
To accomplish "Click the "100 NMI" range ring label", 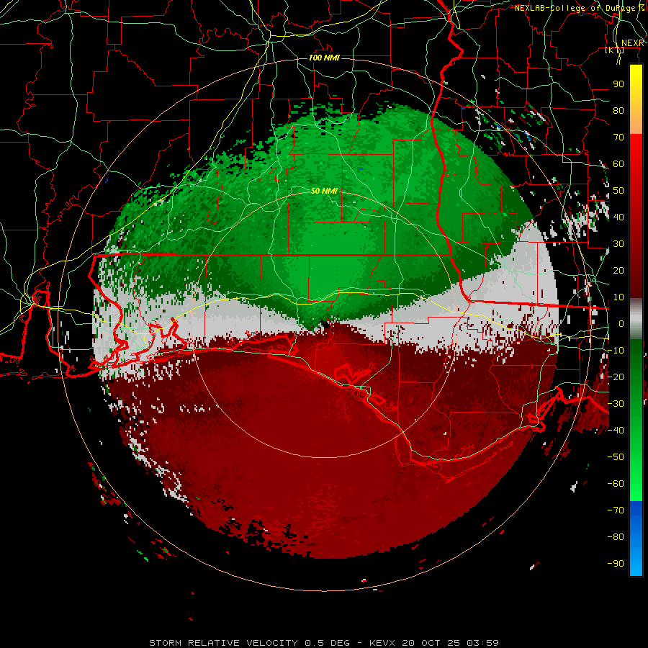I will click(x=324, y=58).
